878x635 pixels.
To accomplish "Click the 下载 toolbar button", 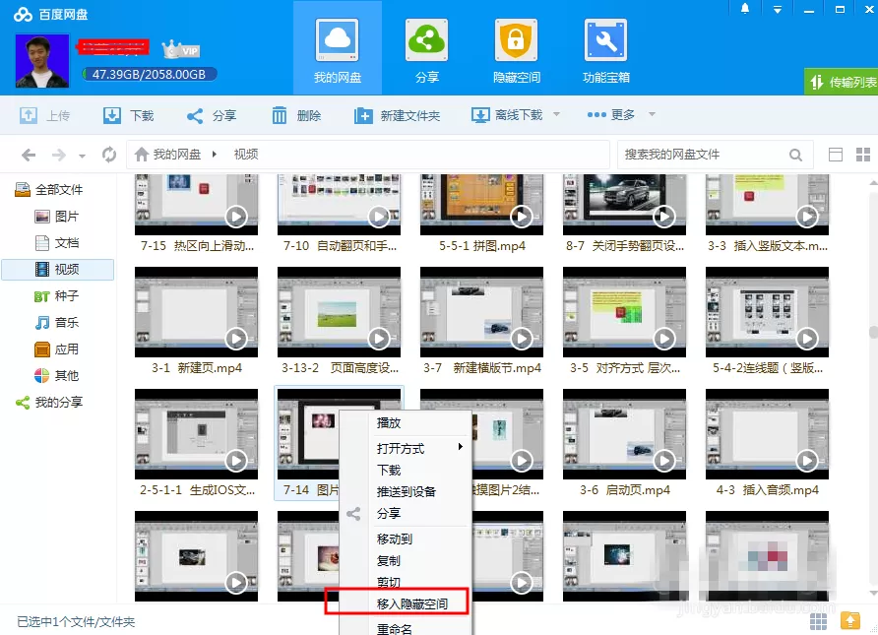I will [x=128, y=115].
